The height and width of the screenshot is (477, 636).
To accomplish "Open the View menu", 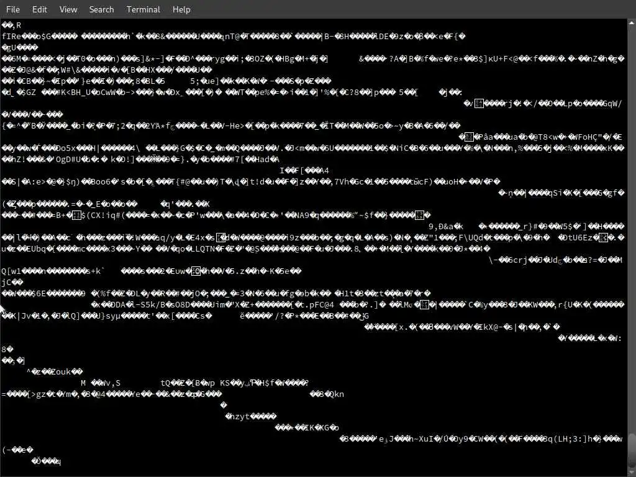I will click(x=68, y=9).
